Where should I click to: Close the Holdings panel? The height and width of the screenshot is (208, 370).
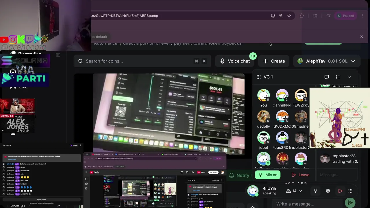pyautogui.click(x=59, y=205)
